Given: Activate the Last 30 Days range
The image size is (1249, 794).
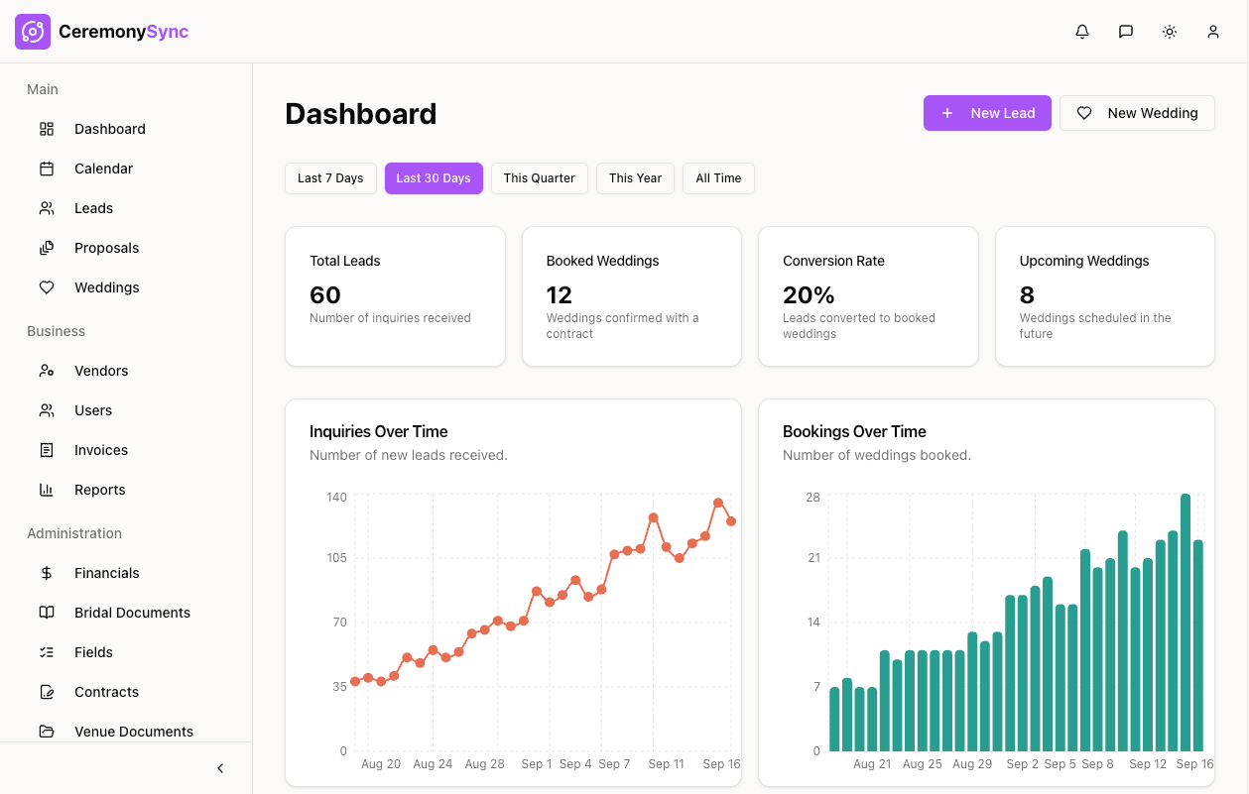Looking at the screenshot, I should click(434, 178).
